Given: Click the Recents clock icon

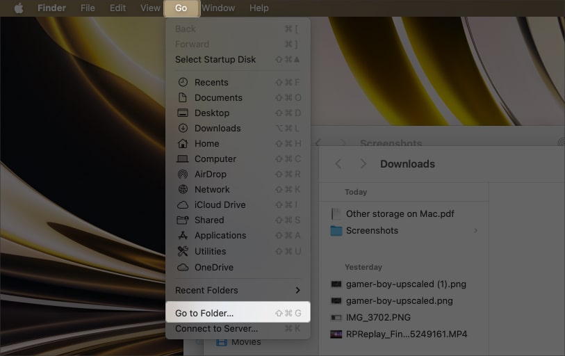Looking at the screenshot, I should click(x=183, y=82).
